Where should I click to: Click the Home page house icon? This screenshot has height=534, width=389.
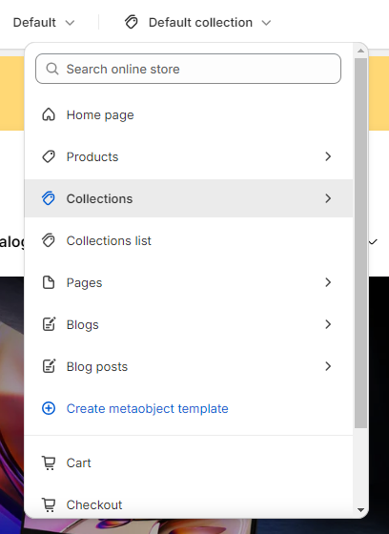pyautogui.click(x=49, y=114)
